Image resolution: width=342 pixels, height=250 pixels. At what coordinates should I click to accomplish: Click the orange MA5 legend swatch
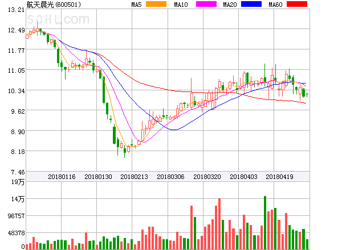156,4
